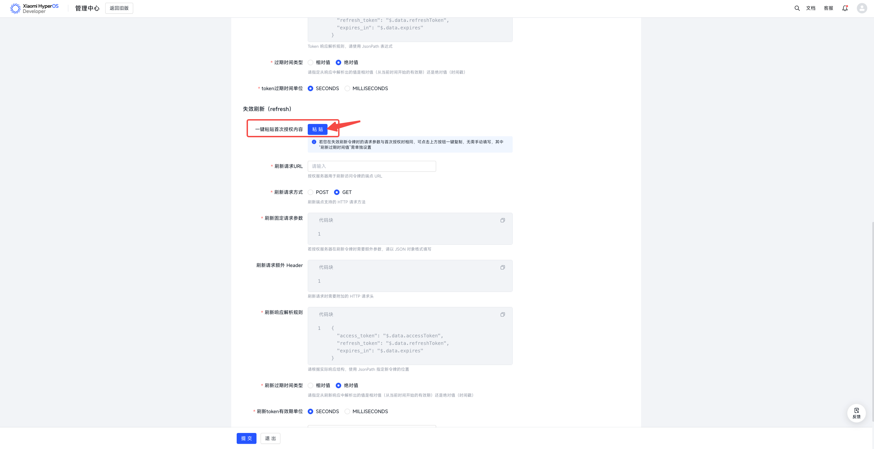Focus the 刷新请求URL input field
The image size is (874, 449).
[372, 166]
